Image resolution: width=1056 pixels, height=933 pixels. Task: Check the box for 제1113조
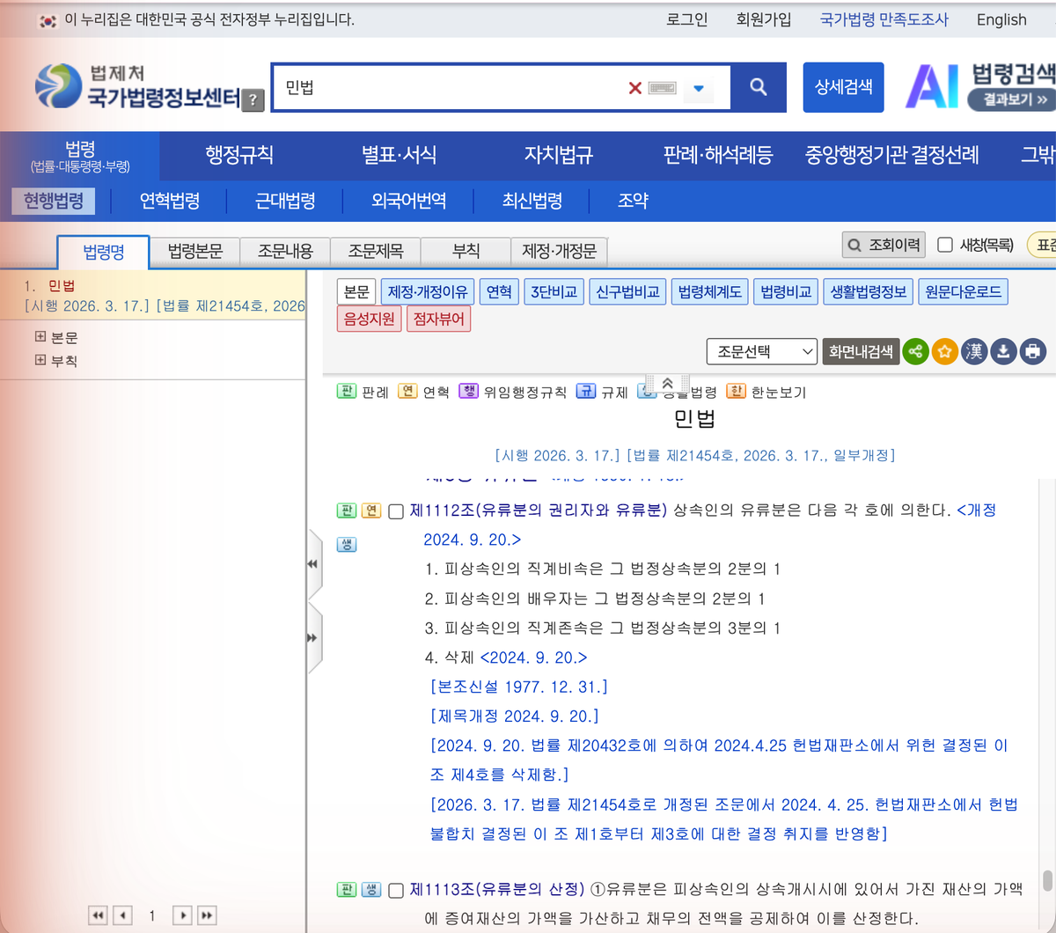pos(396,891)
